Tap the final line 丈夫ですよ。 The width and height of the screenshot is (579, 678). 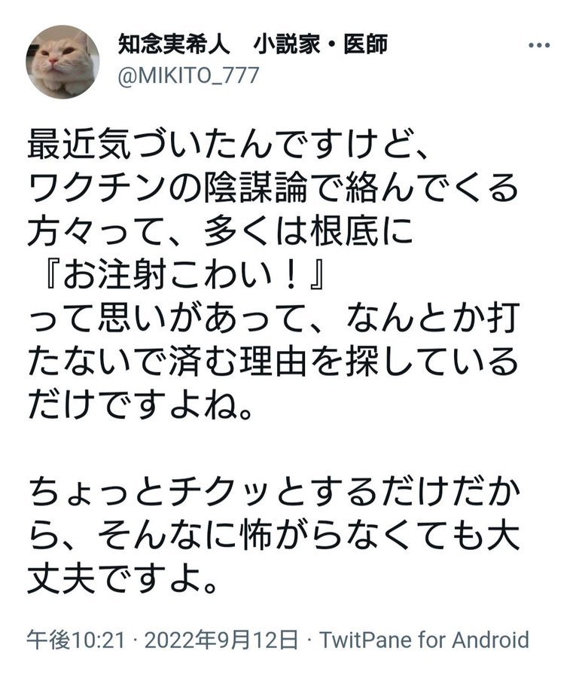click(x=123, y=579)
